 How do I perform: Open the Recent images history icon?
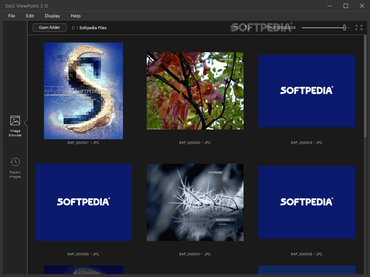click(x=15, y=162)
